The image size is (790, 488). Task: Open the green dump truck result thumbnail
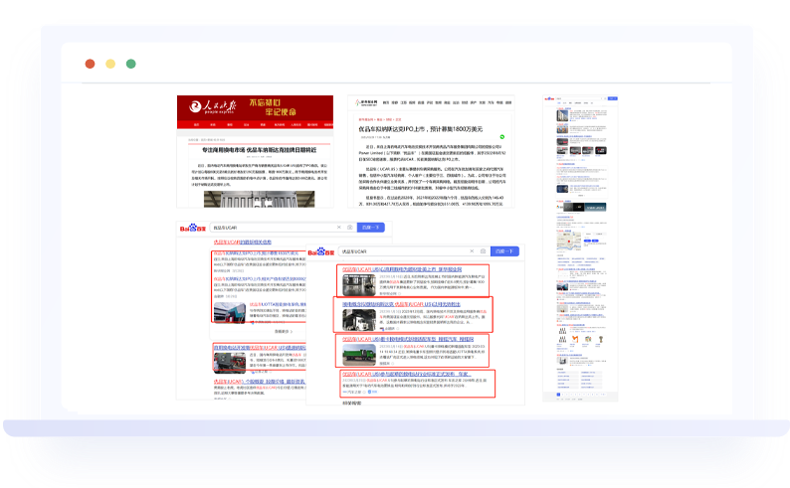click(x=359, y=355)
